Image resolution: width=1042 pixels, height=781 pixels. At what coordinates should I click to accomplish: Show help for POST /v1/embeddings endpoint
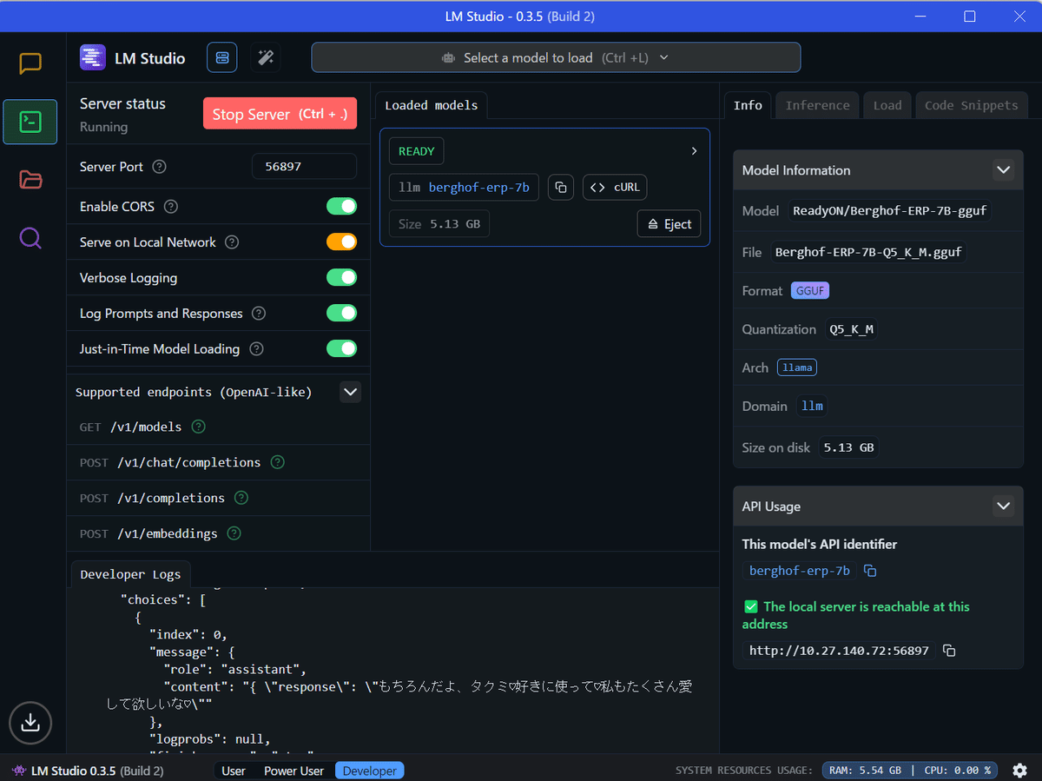tap(234, 533)
